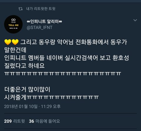Tap the first yellow heart emoji
The image size is (141, 131).
[x=8, y=42]
